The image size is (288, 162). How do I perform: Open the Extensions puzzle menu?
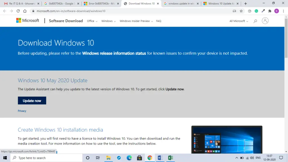[270, 11]
